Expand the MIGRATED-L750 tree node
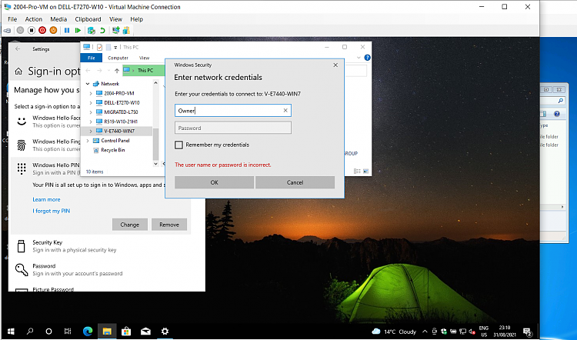Viewport: 577px width, 340px height. [91, 112]
